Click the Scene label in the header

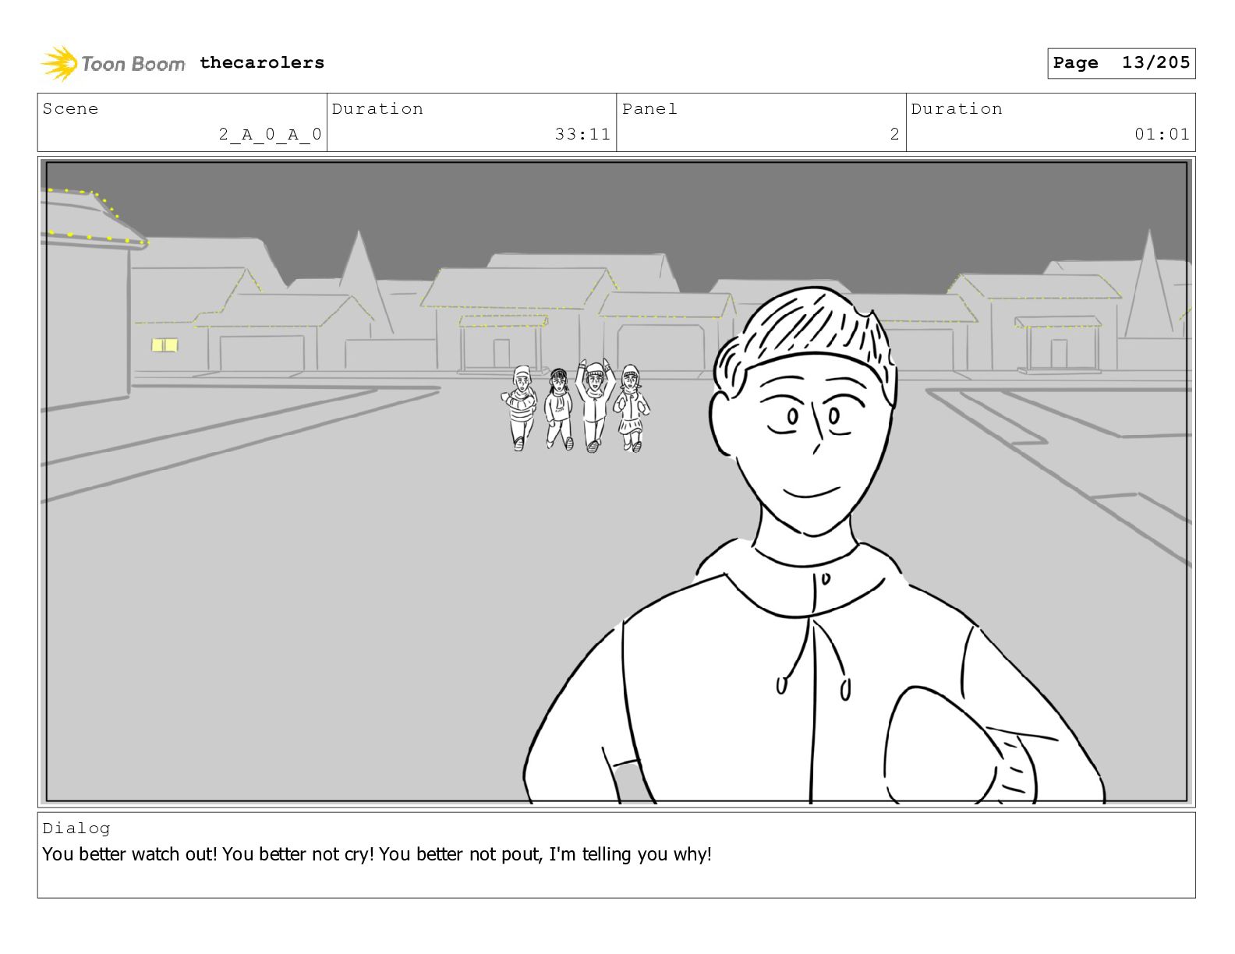(x=70, y=108)
